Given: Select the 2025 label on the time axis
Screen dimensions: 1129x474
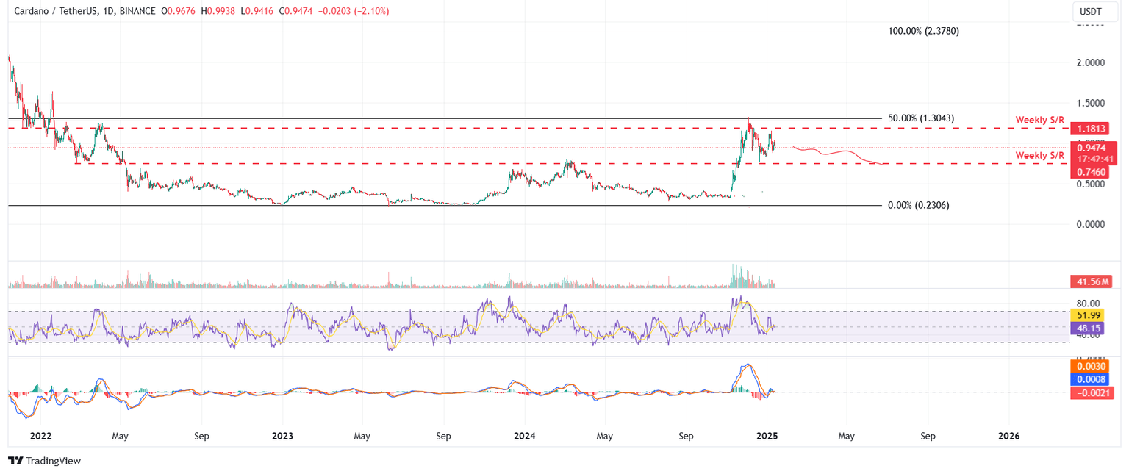Looking at the screenshot, I should click(x=767, y=436).
